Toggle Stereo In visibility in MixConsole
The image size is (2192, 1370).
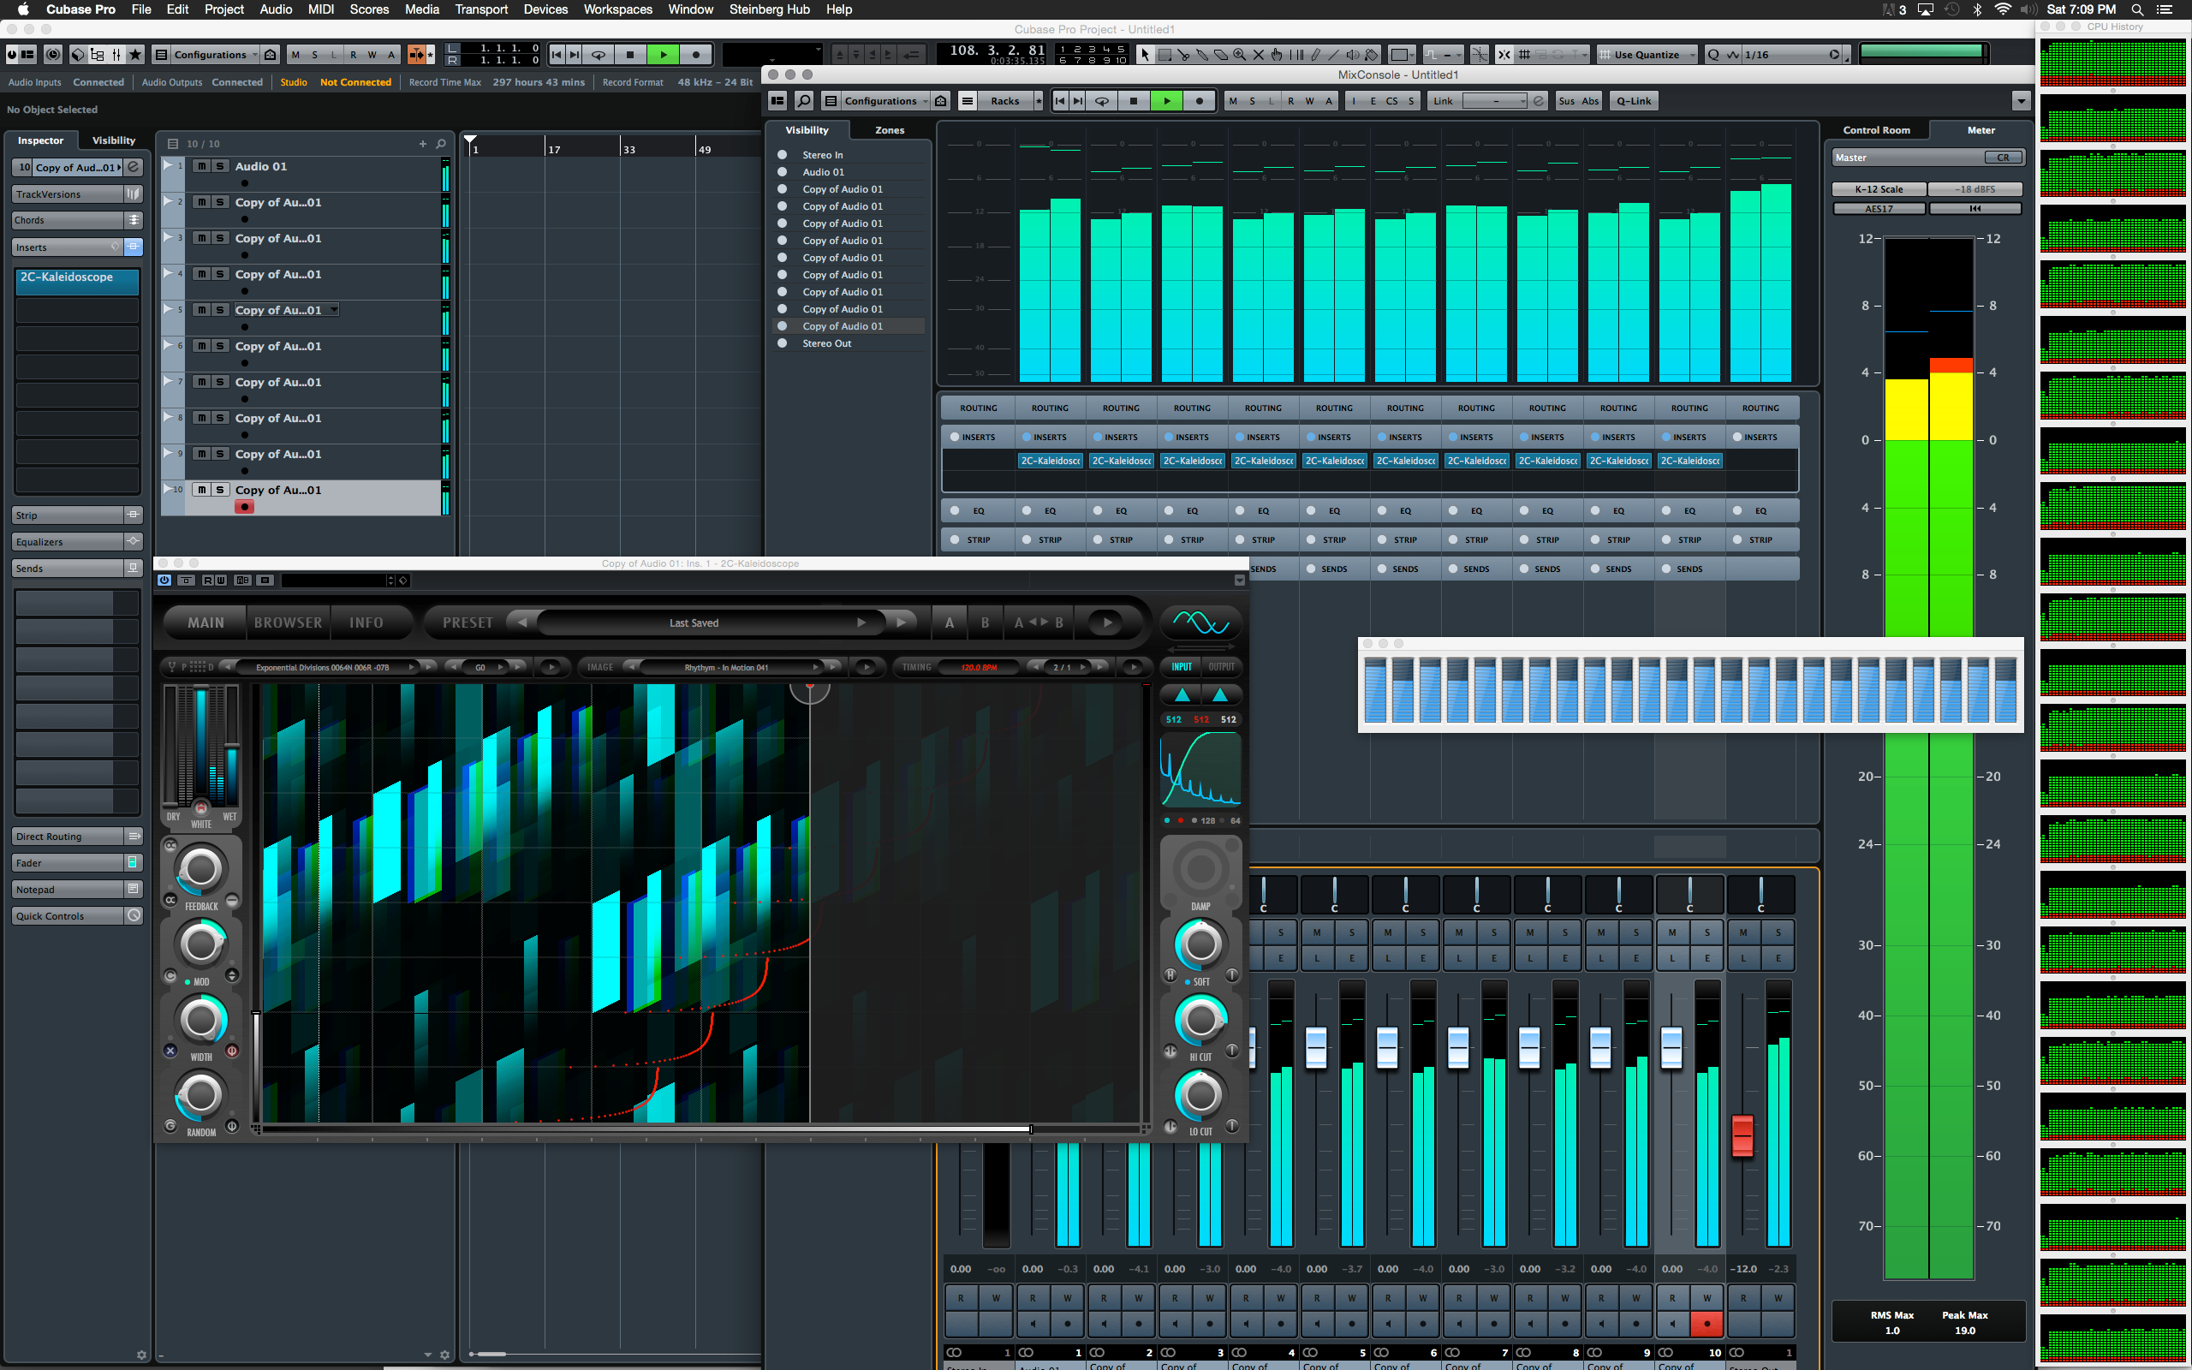(783, 155)
